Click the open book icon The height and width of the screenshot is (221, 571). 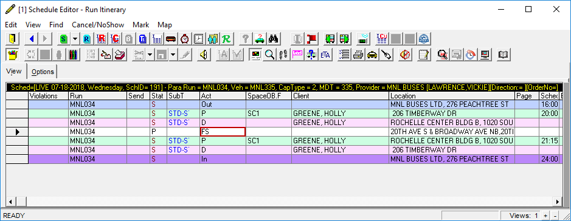coord(504,55)
